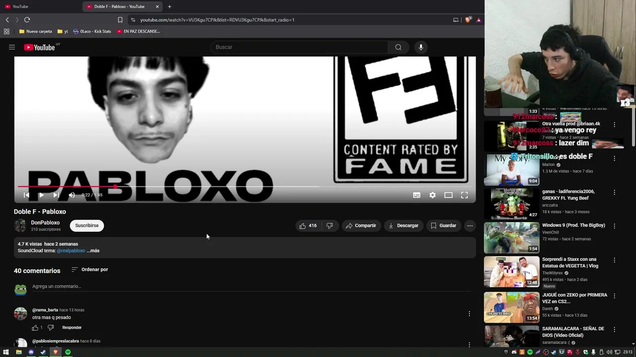
Task: Skip to the previous video
Action: 26,195
